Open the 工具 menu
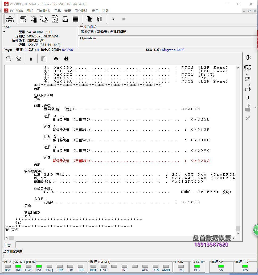Screen dimensions: 258x275 tap(58, 11)
